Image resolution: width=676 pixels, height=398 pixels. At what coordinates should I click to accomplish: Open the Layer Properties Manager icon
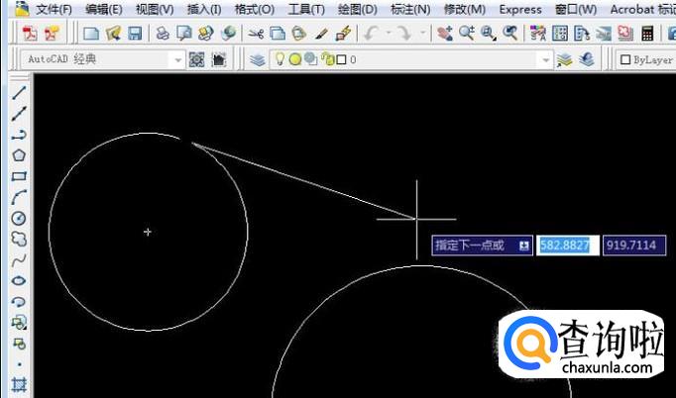click(258, 59)
